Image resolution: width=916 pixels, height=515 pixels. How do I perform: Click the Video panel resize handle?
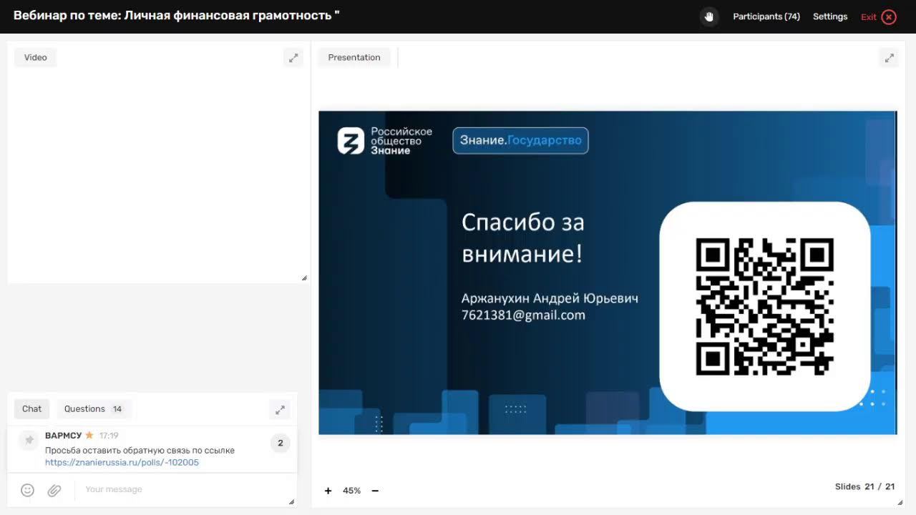pyautogui.click(x=304, y=278)
